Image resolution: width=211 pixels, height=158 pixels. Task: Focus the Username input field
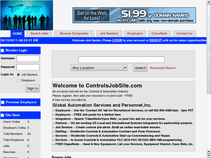(28, 59)
